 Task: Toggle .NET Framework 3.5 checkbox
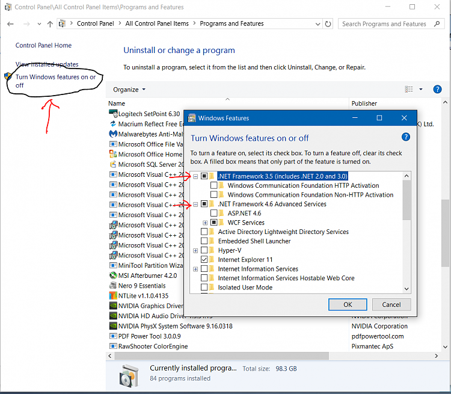coord(204,176)
